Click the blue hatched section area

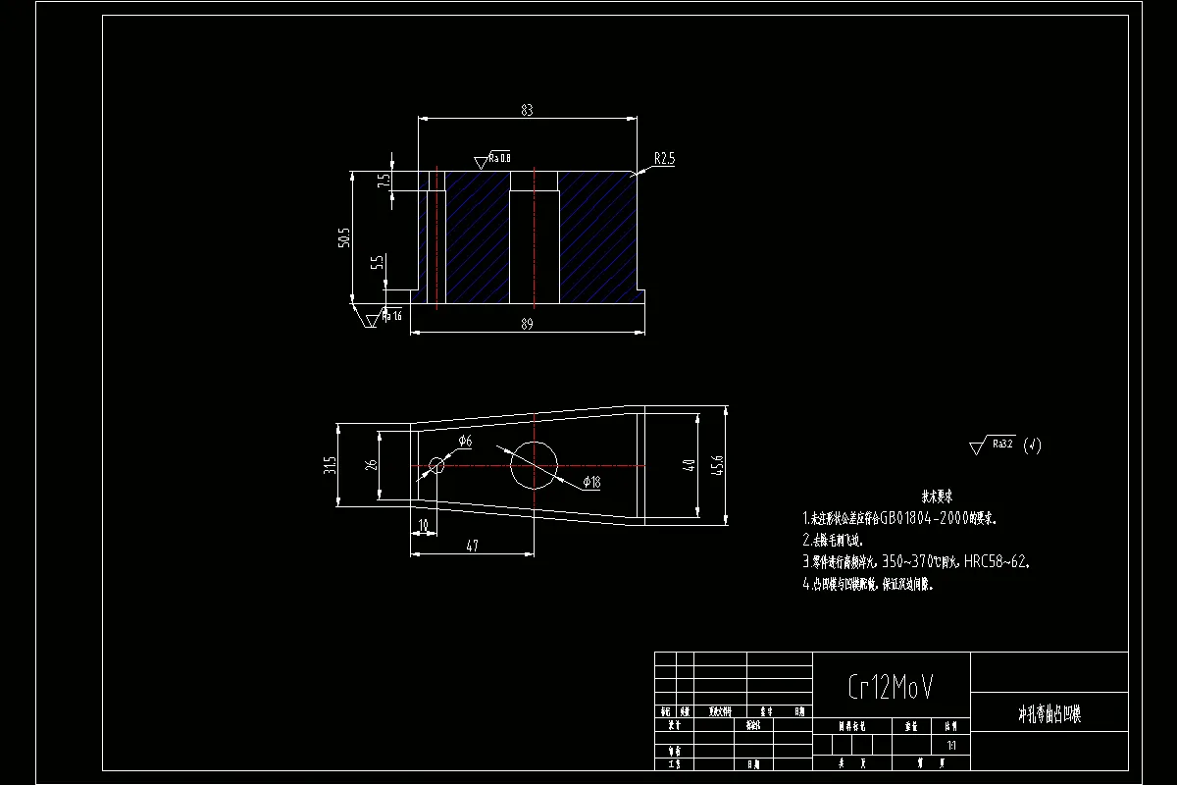pos(598,235)
